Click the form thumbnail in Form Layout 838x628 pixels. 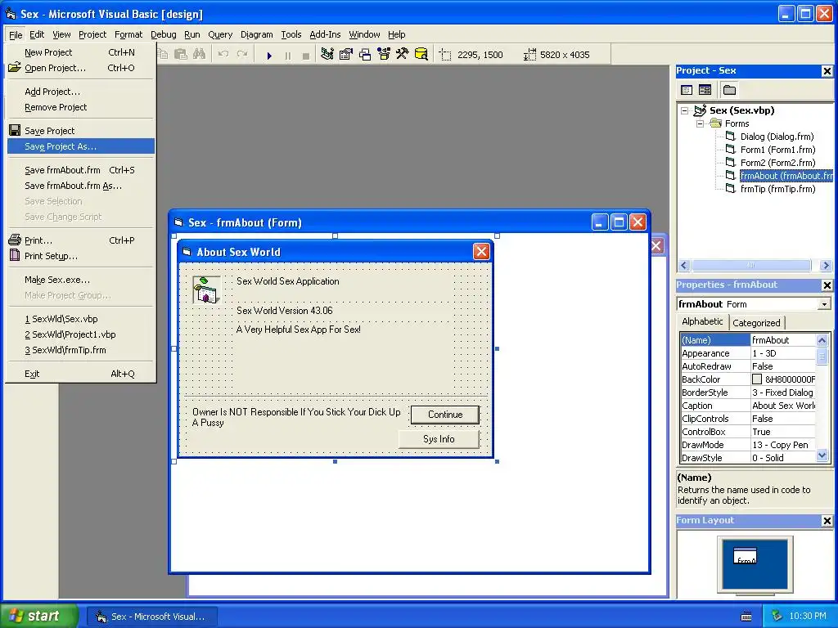point(745,556)
